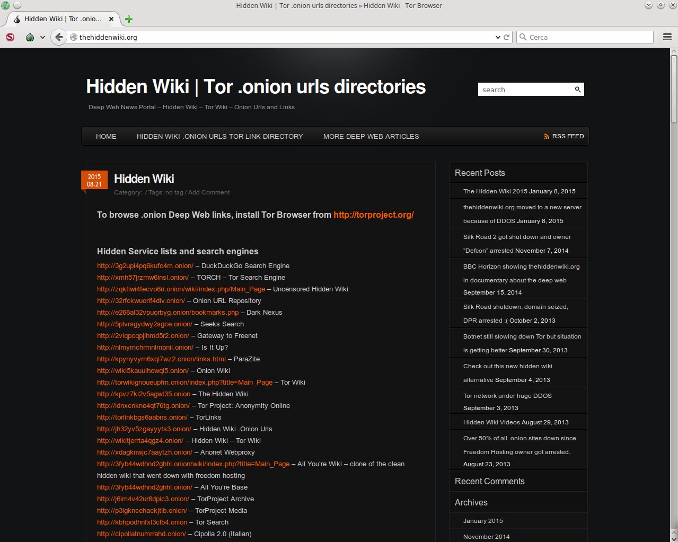Open the Tor Project: Anonymity Online link
Viewport: 678px width, 542px height.
143,406
